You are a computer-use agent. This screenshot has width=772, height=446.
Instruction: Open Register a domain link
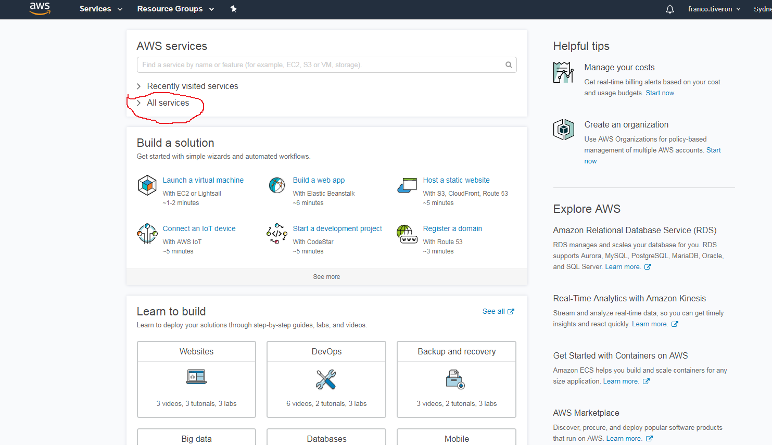point(452,229)
